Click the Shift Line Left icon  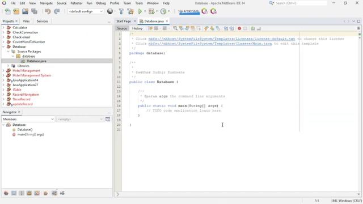click(x=226, y=28)
